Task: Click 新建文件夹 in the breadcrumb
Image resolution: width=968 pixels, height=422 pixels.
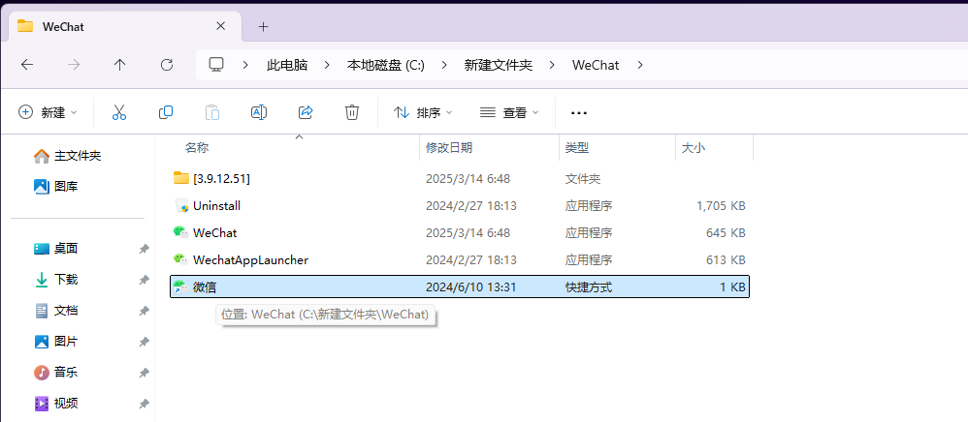Action: (499, 65)
